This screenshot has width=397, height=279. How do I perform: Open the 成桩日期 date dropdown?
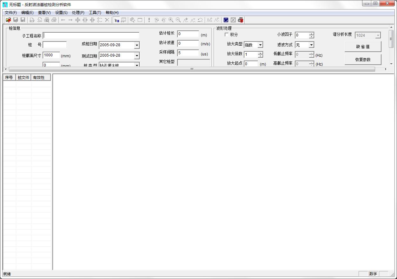(x=137, y=45)
